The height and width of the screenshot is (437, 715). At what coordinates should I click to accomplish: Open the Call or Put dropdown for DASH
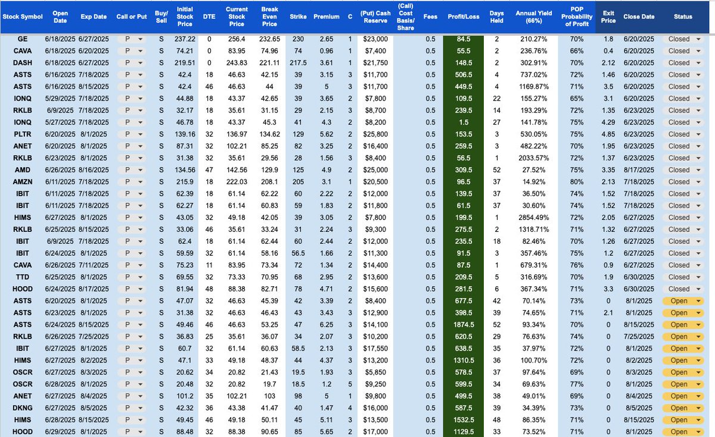pyautogui.click(x=130, y=63)
